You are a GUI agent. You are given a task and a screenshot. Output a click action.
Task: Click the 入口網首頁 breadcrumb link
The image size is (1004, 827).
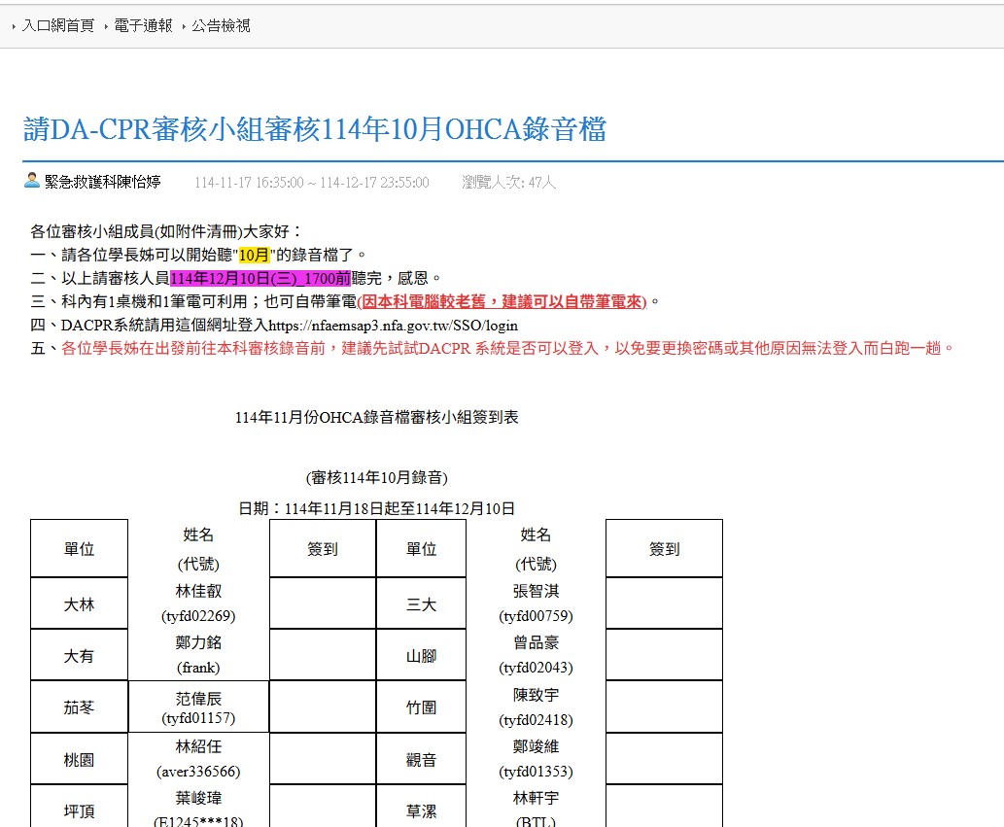tap(57, 26)
